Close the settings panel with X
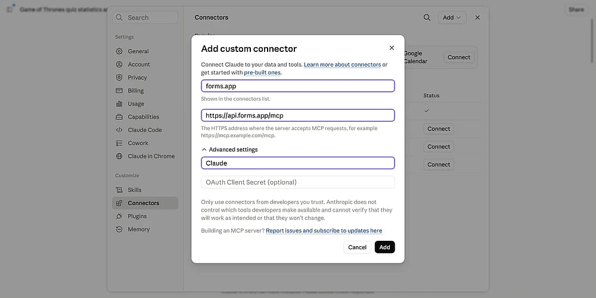Image resolution: width=596 pixels, height=298 pixels. 477,17
